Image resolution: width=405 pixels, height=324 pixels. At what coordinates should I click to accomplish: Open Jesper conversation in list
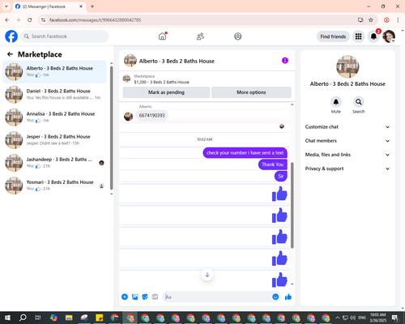[x=54, y=140]
